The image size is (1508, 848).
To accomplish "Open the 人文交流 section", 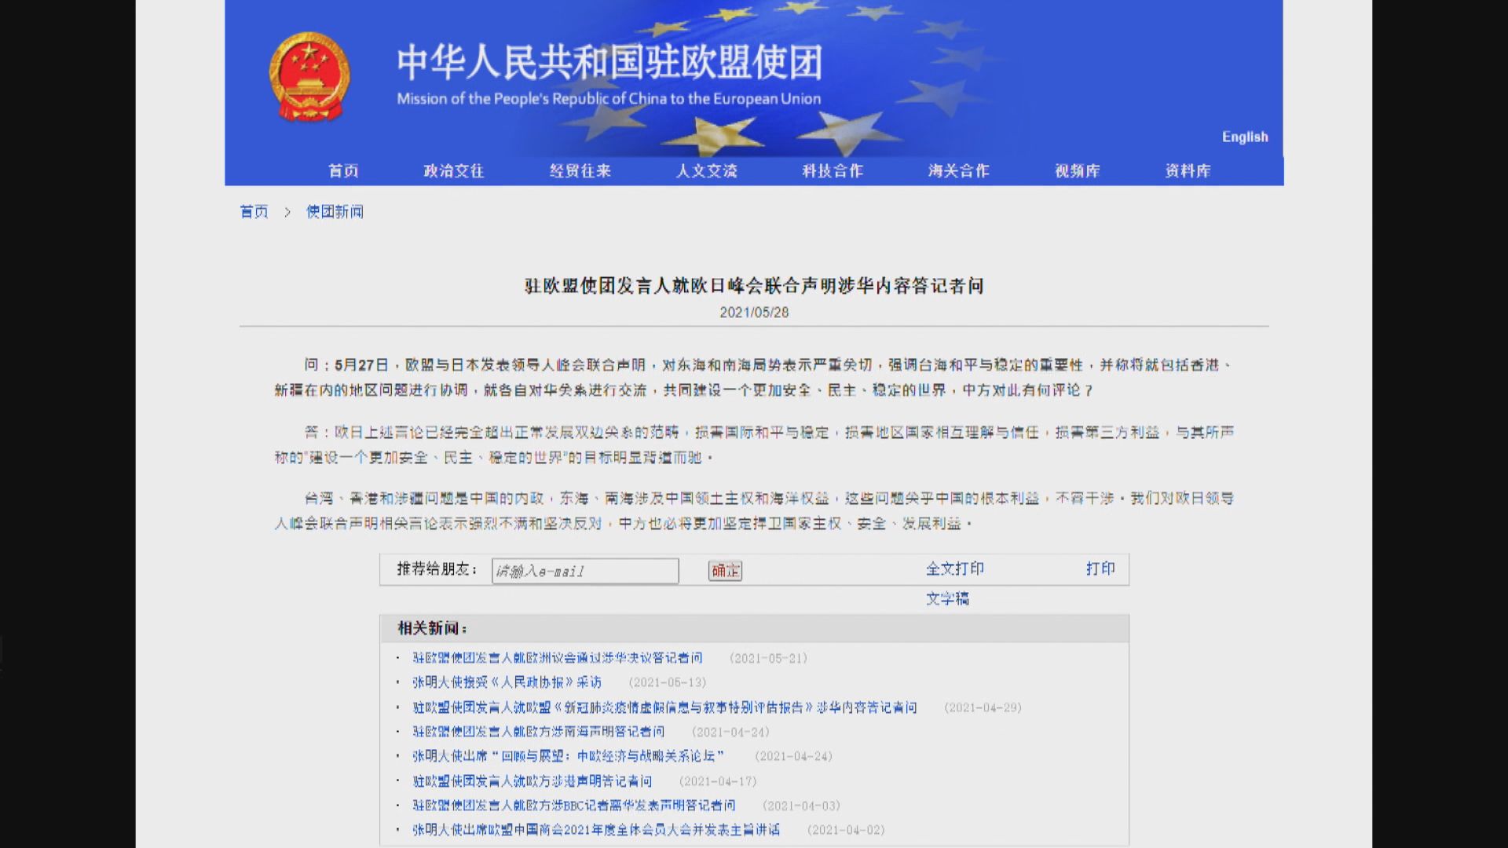I will (x=707, y=170).
